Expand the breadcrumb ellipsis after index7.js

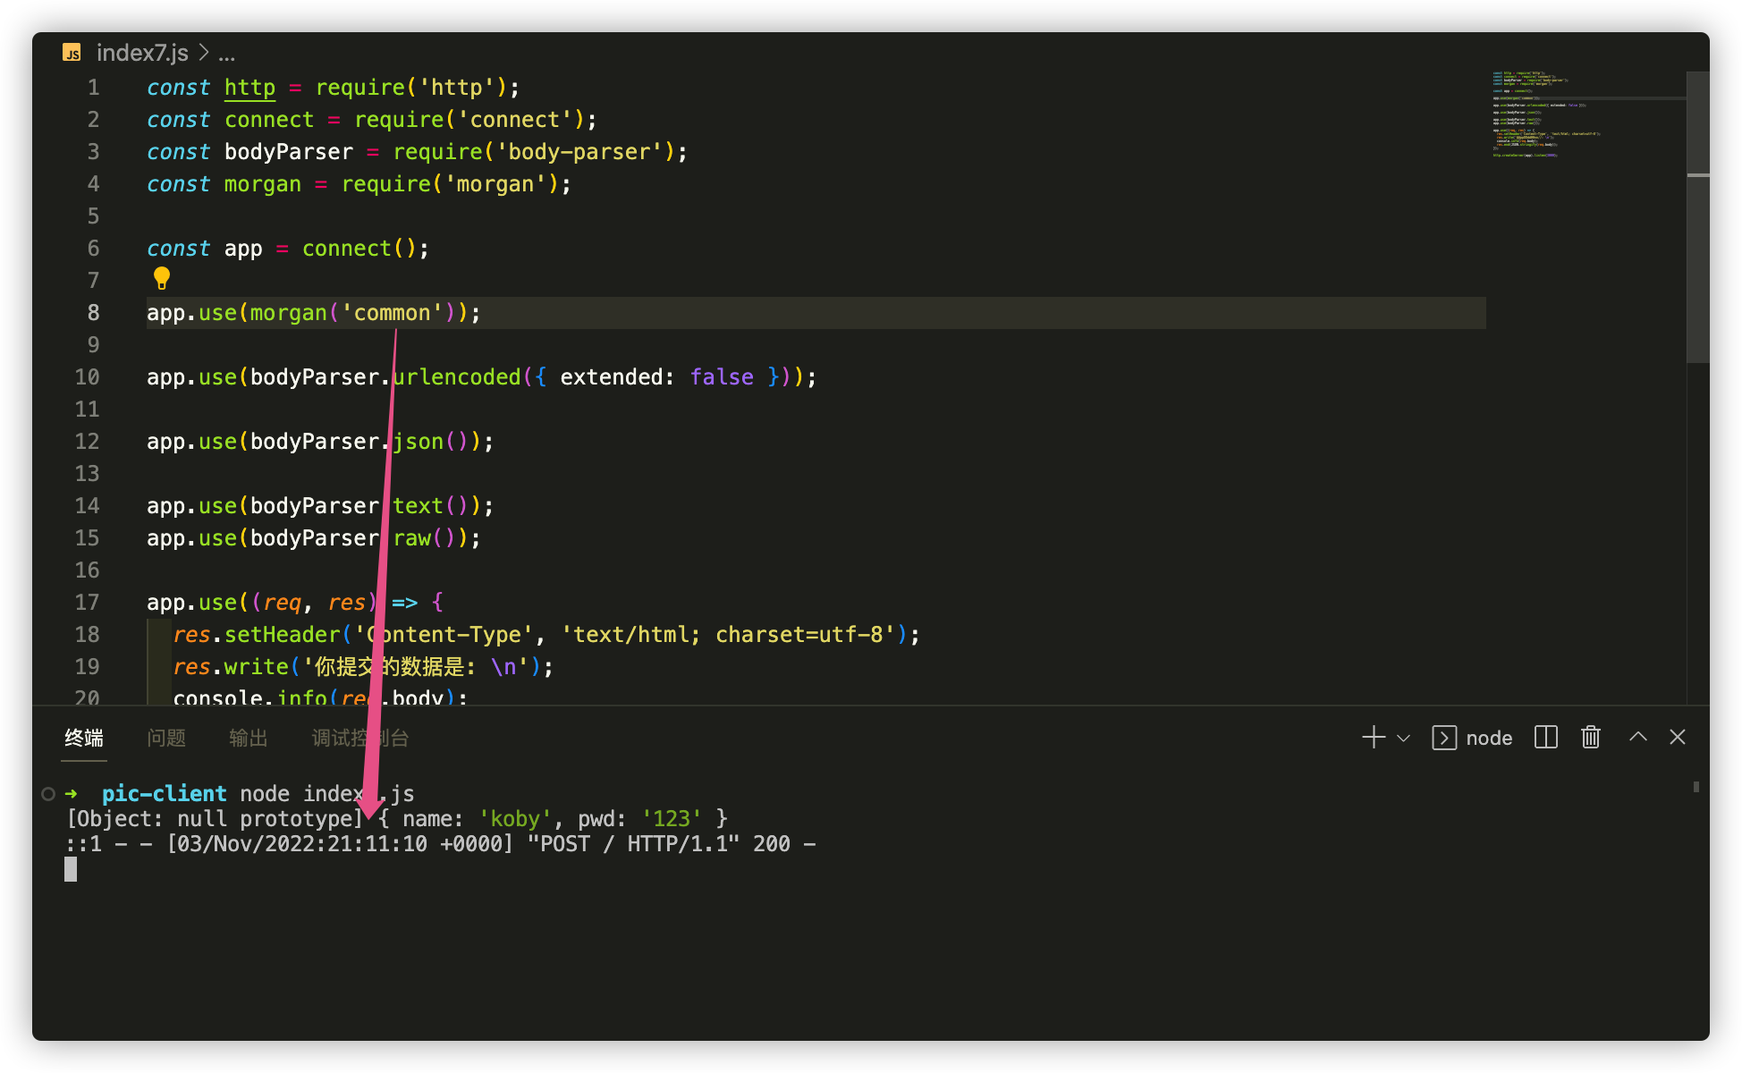click(x=227, y=54)
